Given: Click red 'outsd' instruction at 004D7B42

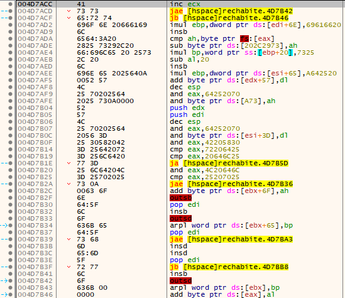Looking at the screenshot, I should coord(180,281).
